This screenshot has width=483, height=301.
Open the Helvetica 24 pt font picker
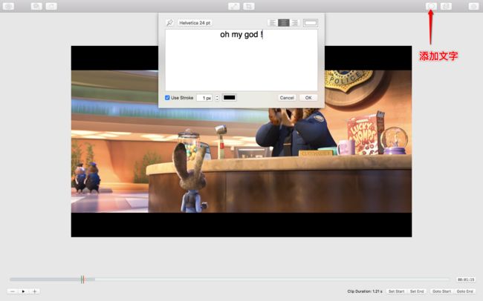pyautogui.click(x=195, y=23)
